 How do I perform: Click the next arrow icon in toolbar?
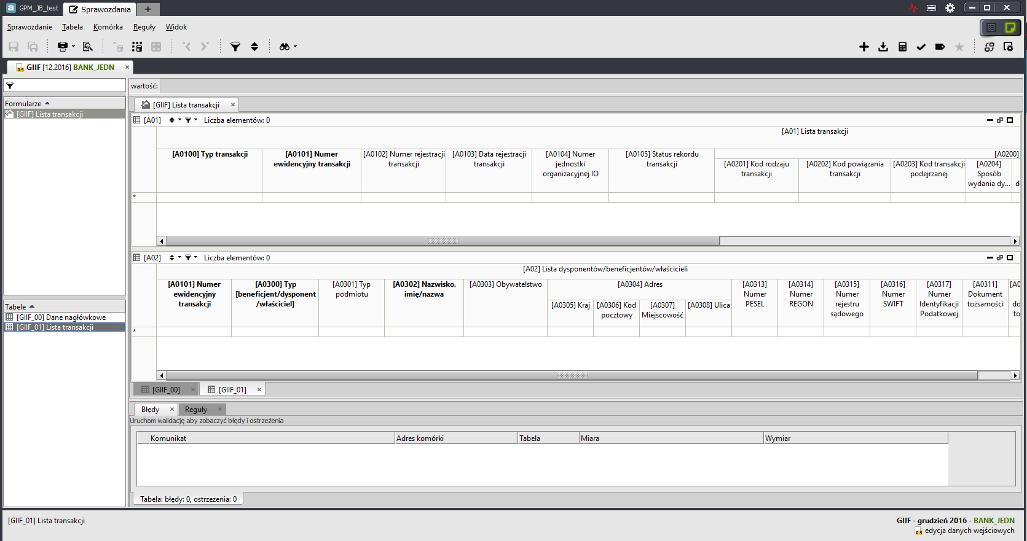(205, 47)
